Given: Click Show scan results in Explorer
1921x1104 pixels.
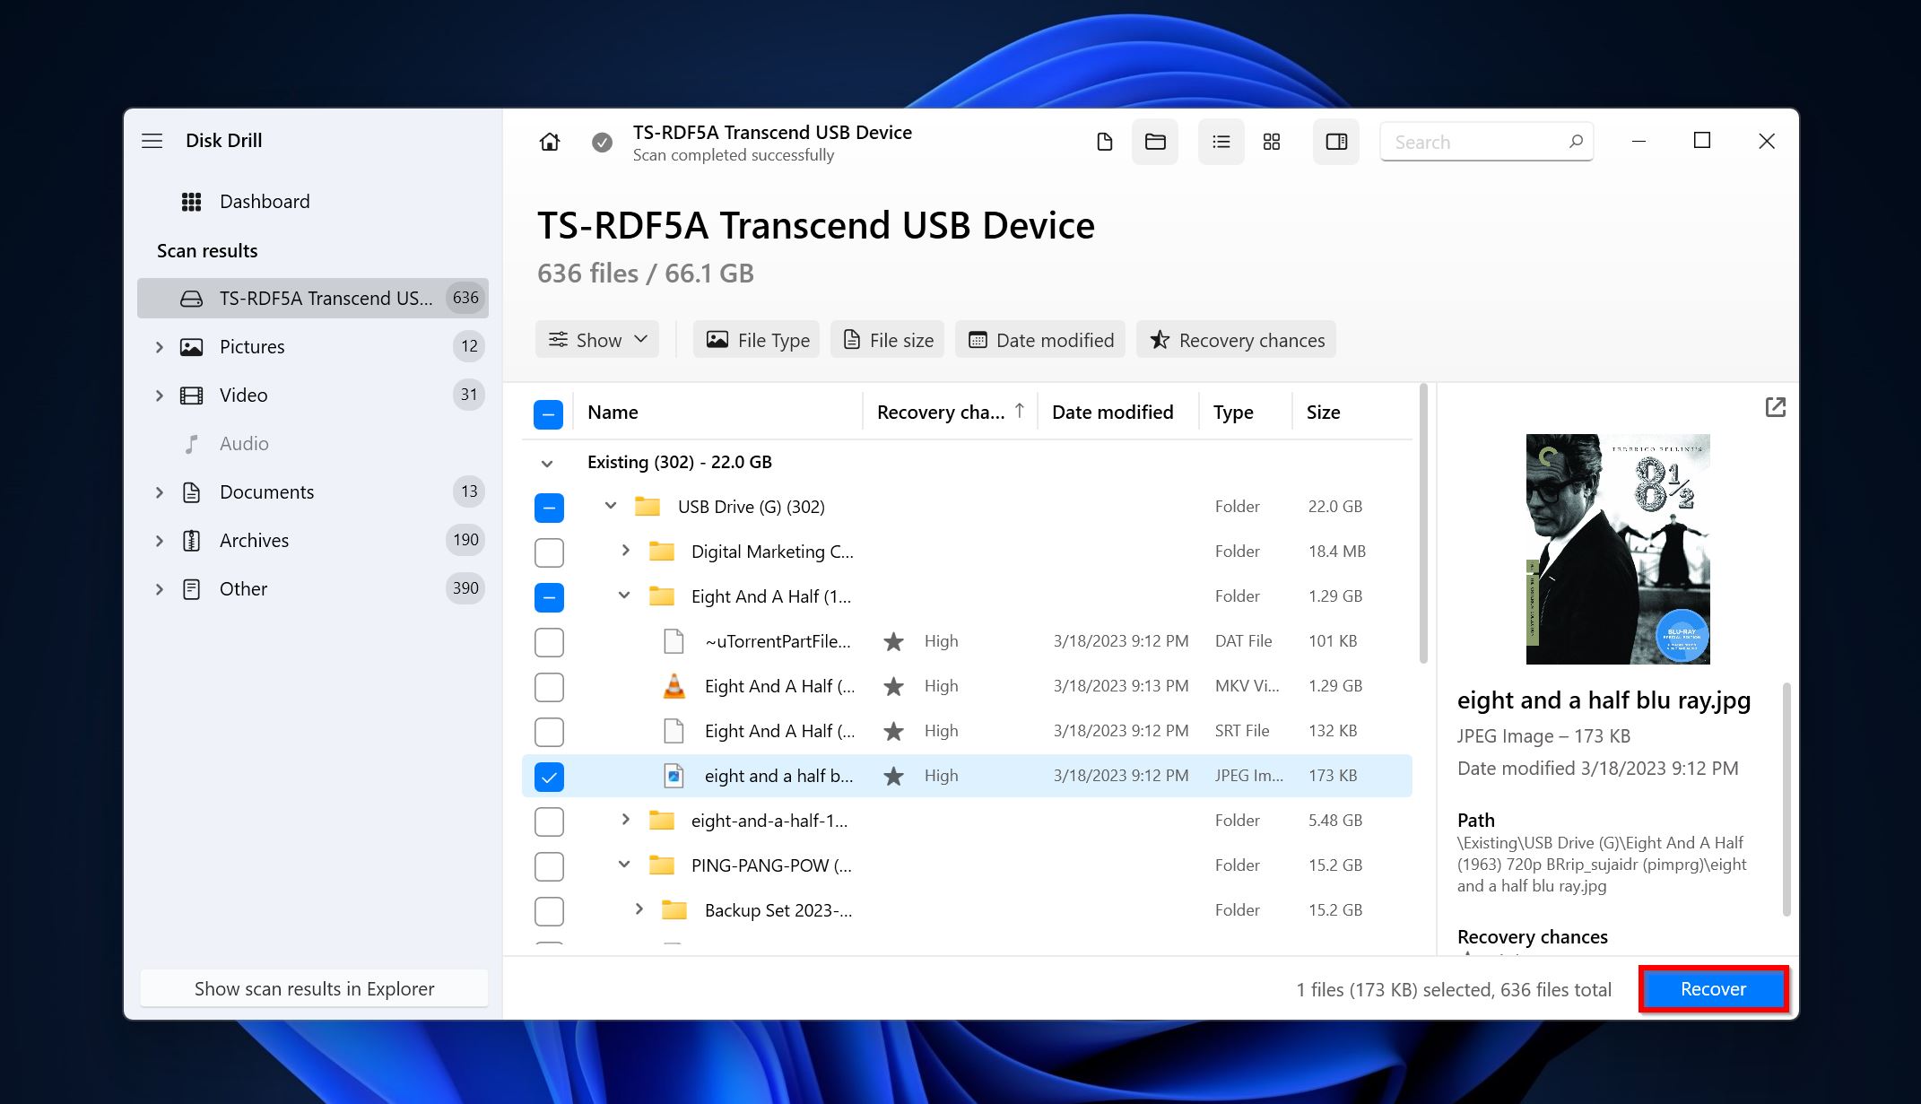Looking at the screenshot, I should coord(314,987).
